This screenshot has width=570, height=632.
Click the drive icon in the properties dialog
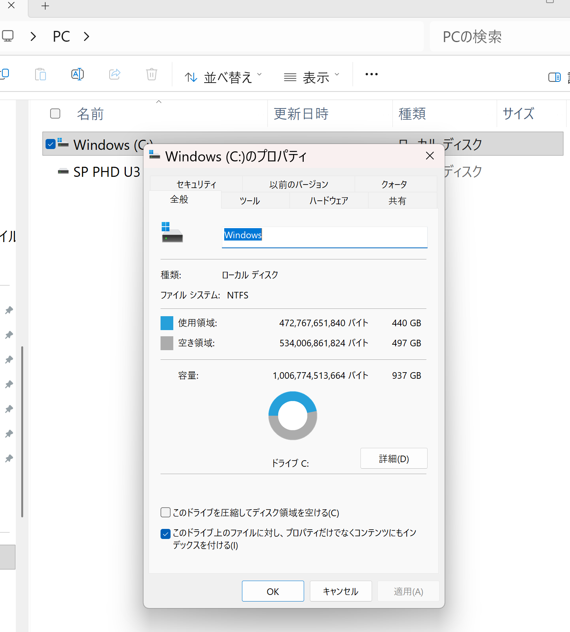[172, 232]
